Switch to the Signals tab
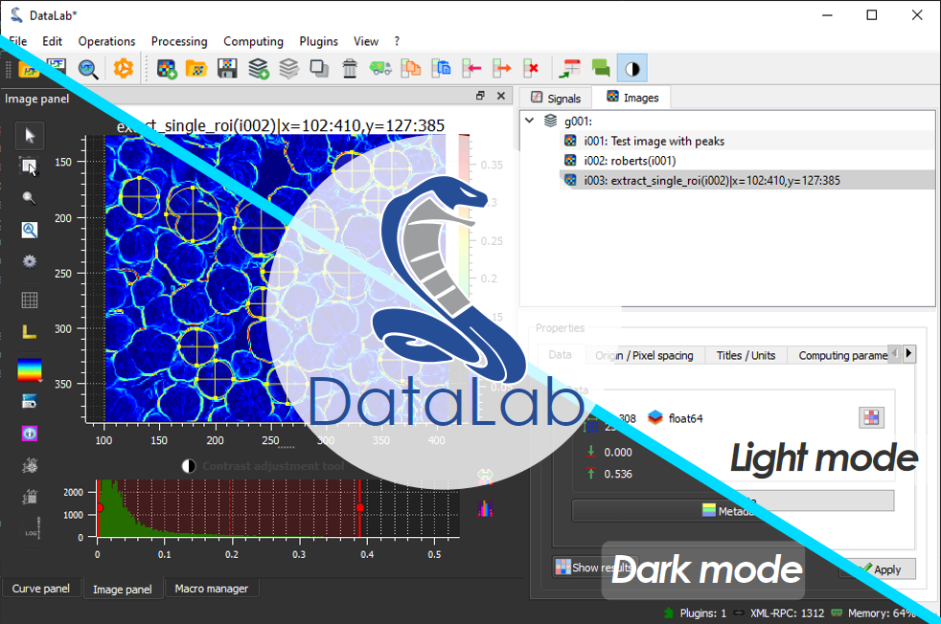Image resolution: width=941 pixels, height=624 pixels. pyautogui.click(x=556, y=98)
